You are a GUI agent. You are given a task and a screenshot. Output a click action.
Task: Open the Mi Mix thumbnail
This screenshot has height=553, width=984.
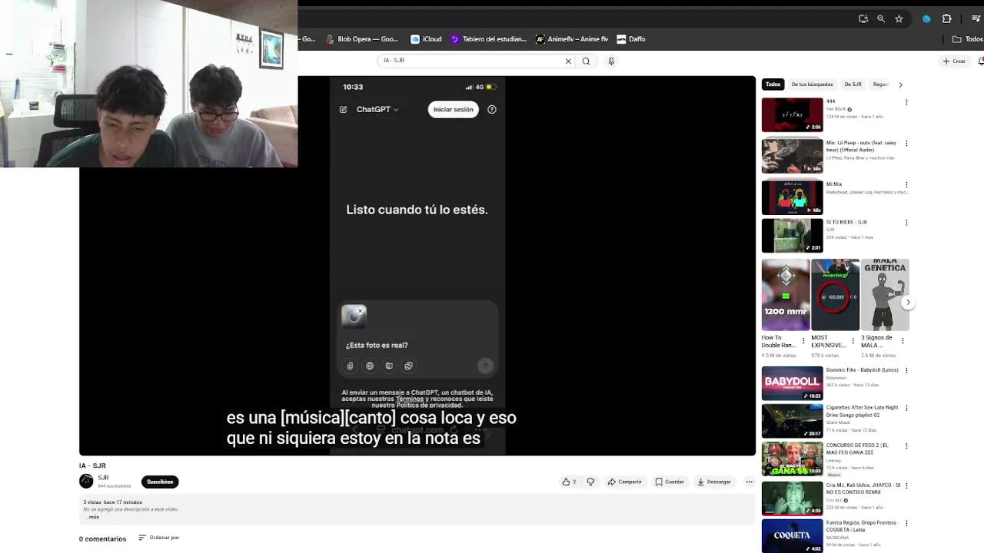(792, 197)
